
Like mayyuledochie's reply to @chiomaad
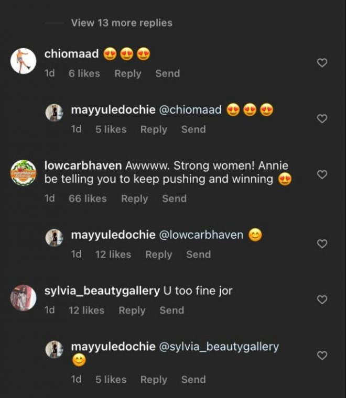pos(322,119)
